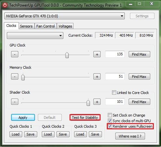Click the GPUTool power icon in title bar

(5, 5)
